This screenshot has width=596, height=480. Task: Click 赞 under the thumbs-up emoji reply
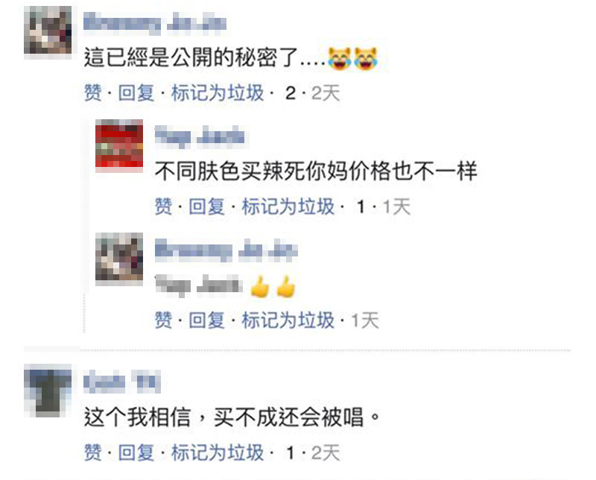pos(163,320)
